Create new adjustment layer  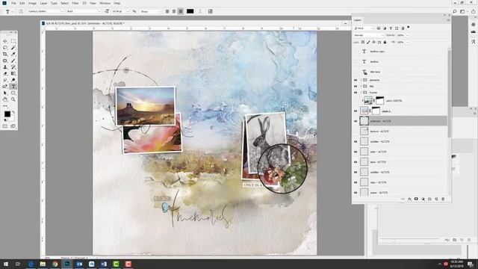coord(423,199)
